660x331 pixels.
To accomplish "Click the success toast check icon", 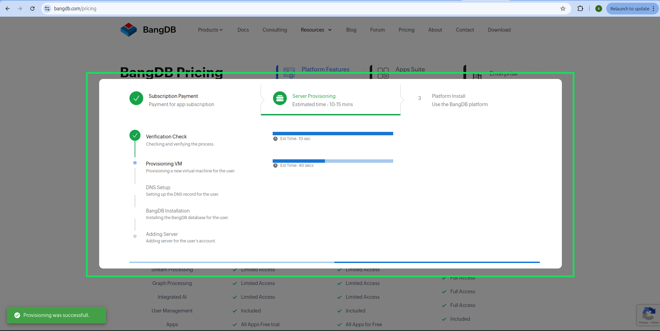I will click(x=17, y=315).
